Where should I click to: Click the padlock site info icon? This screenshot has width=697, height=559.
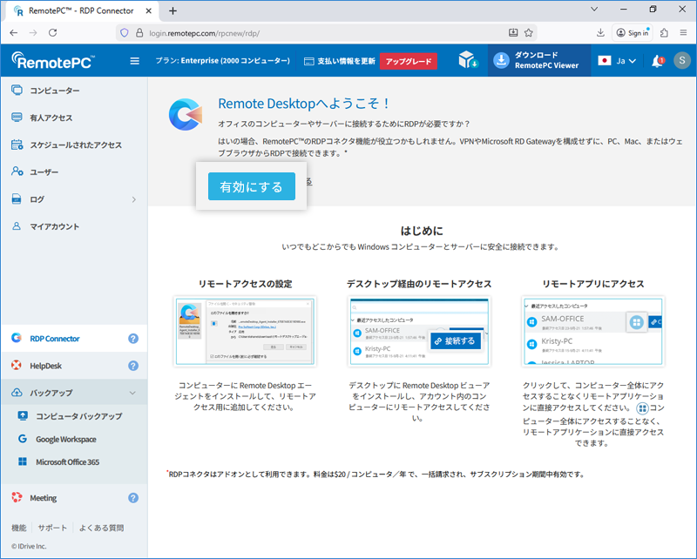pyautogui.click(x=139, y=33)
